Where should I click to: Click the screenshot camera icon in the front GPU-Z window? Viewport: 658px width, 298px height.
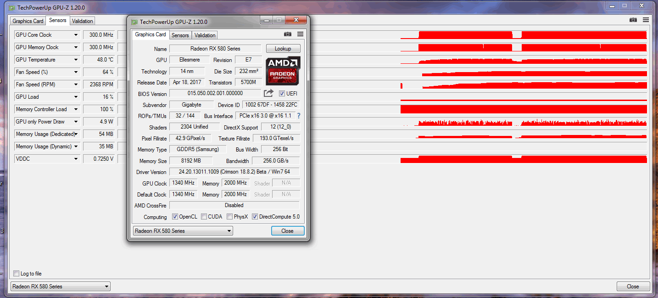(287, 34)
